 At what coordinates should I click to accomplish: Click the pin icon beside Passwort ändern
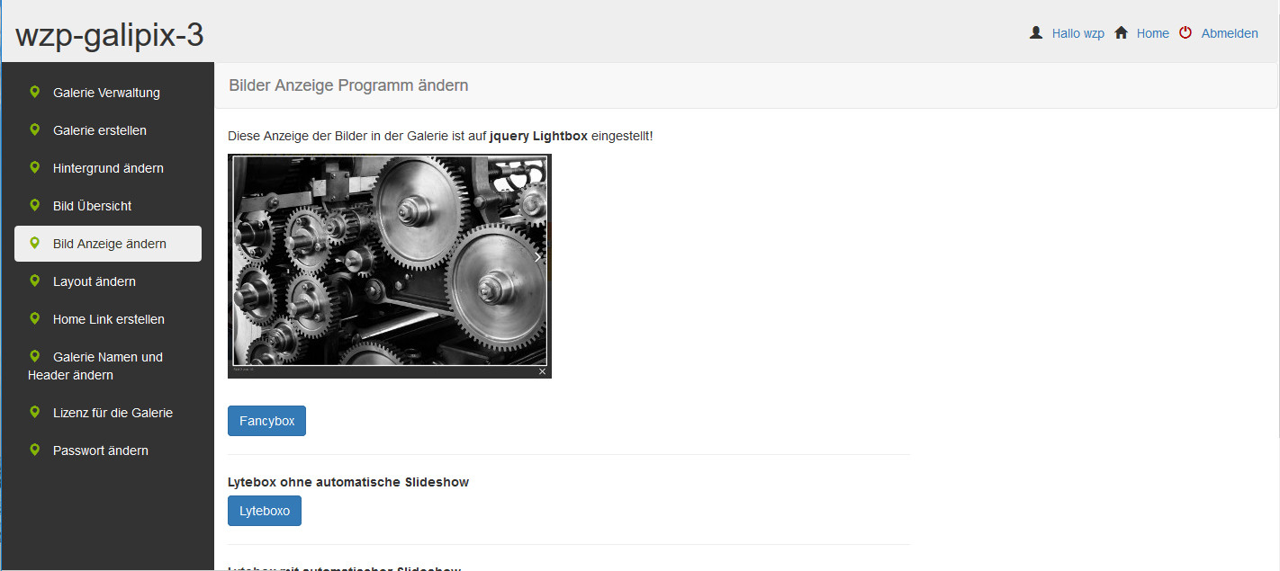click(x=34, y=450)
